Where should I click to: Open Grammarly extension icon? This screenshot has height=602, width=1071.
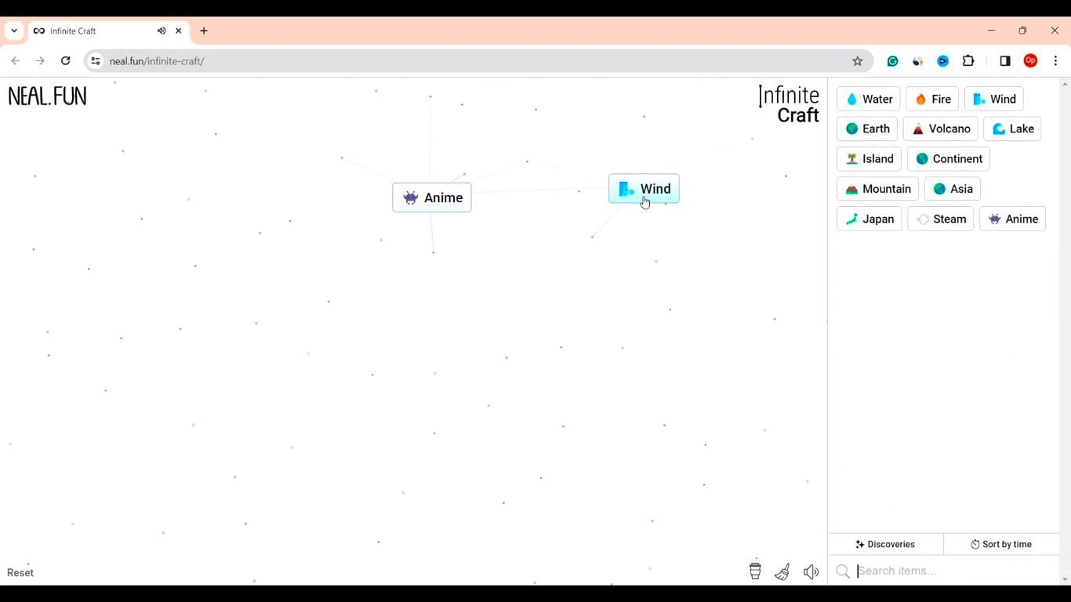[x=892, y=60]
